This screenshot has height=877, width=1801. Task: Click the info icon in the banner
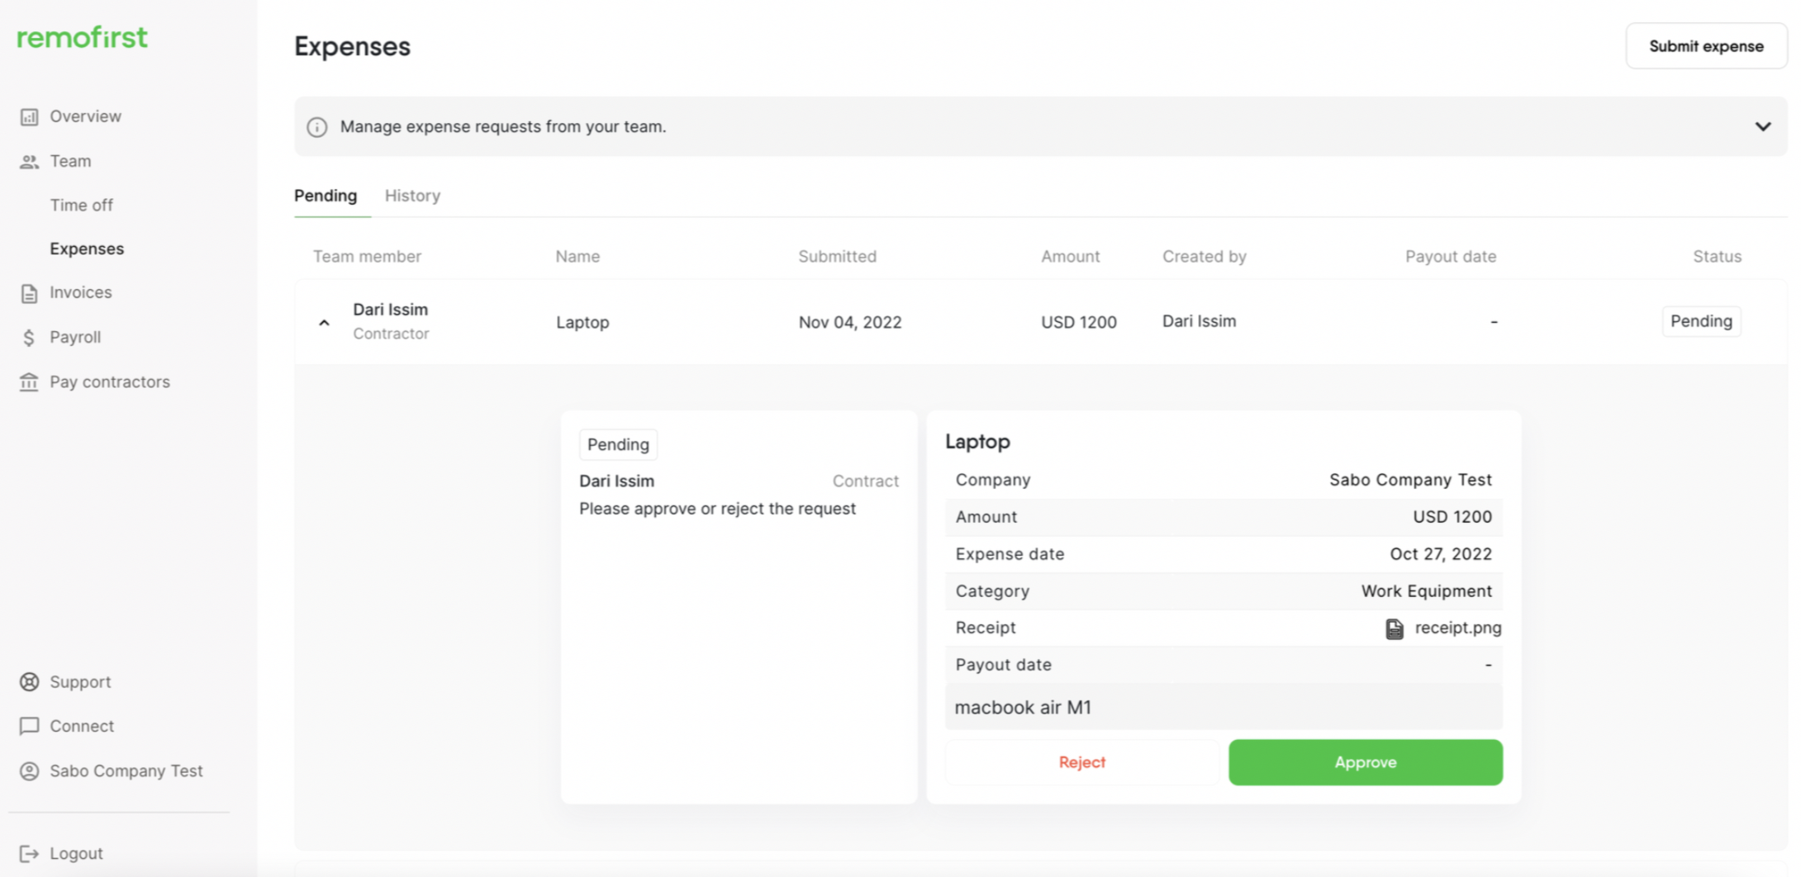coord(317,127)
